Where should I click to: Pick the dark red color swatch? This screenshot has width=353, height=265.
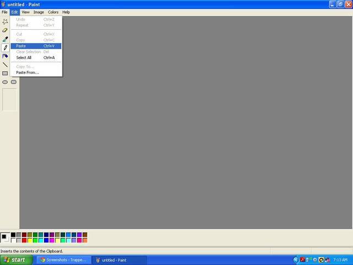pos(24,235)
